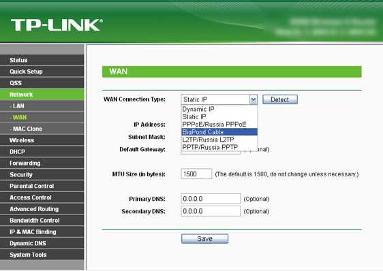This screenshot has width=383, height=271.
Task: Open Dynamic DNS settings
Action: (x=42, y=243)
